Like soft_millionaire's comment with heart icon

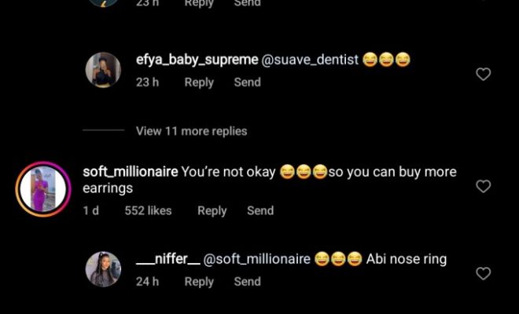pos(484,187)
